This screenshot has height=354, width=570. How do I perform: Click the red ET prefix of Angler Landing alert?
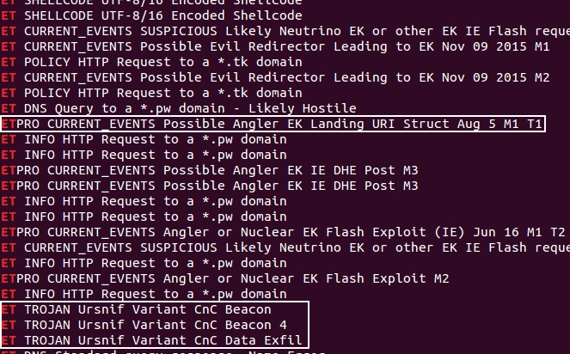pos(9,124)
